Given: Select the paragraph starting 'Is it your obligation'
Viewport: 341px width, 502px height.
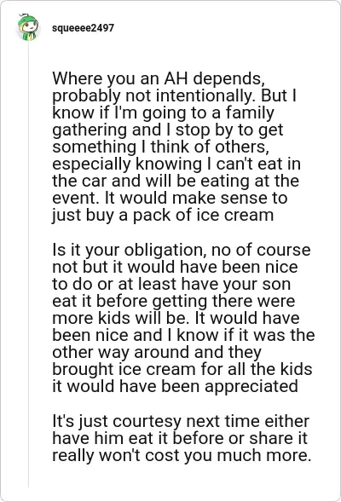Looking at the screenshot, I should click(183, 318).
